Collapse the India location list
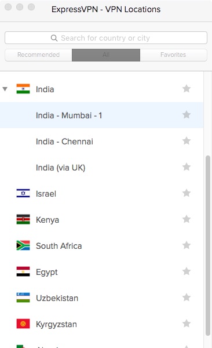Viewport: 212px width, 348px height. pyautogui.click(x=5, y=89)
